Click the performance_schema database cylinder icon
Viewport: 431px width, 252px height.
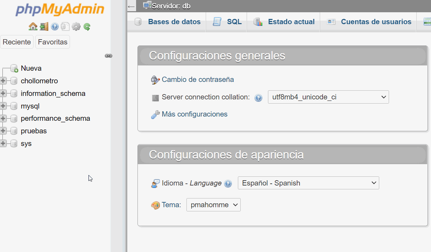coord(14,118)
